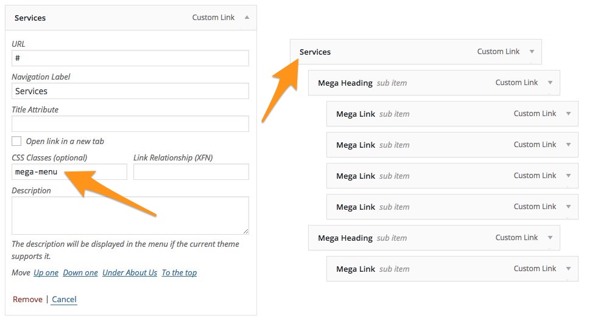The height and width of the screenshot is (321, 609).
Task: Expand the first Mega Link sub item
Action: [568, 114]
